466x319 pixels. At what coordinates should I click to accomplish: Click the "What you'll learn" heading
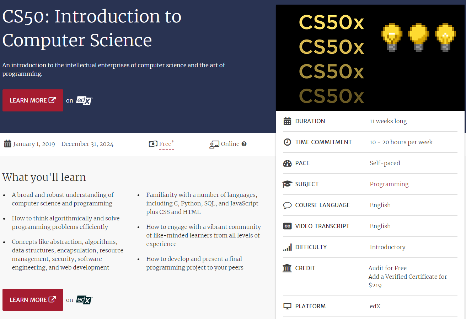tap(44, 177)
